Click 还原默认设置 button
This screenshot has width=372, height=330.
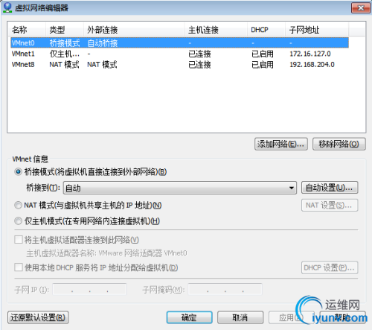tap(38, 317)
